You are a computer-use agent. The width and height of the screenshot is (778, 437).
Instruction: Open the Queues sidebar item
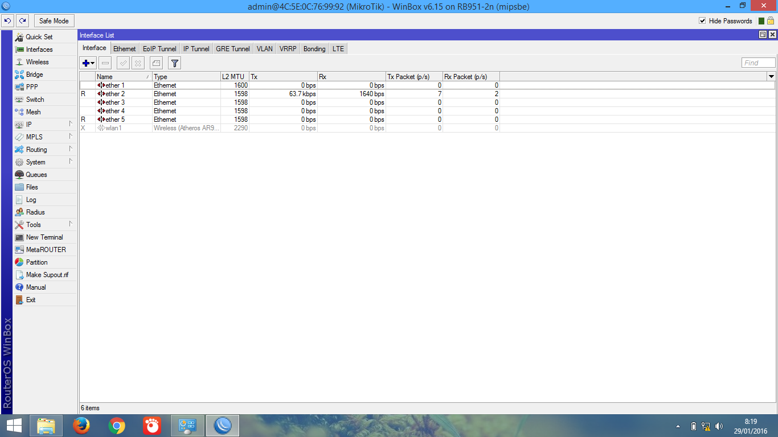pyautogui.click(x=45, y=175)
